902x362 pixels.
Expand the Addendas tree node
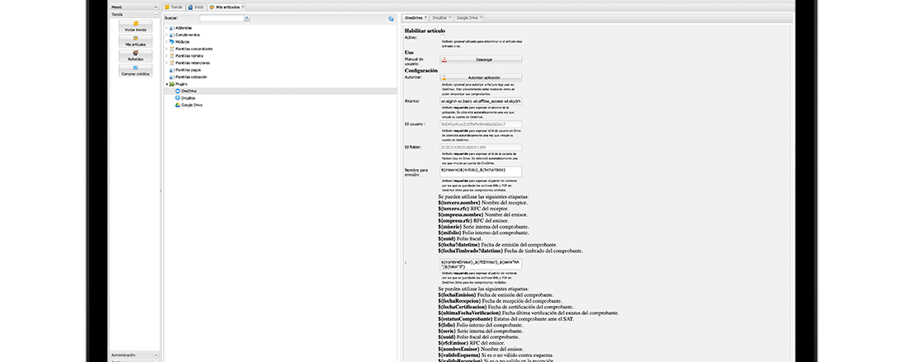pyautogui.click(x=166, y=28)
